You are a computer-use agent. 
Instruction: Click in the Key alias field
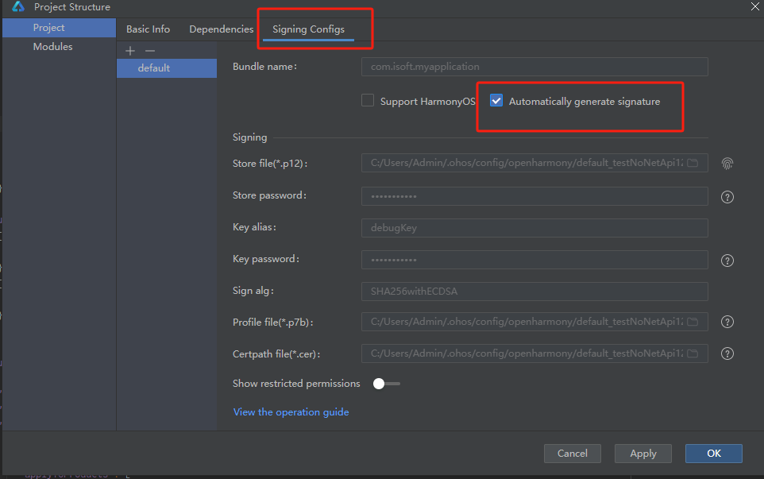(534, 228)
